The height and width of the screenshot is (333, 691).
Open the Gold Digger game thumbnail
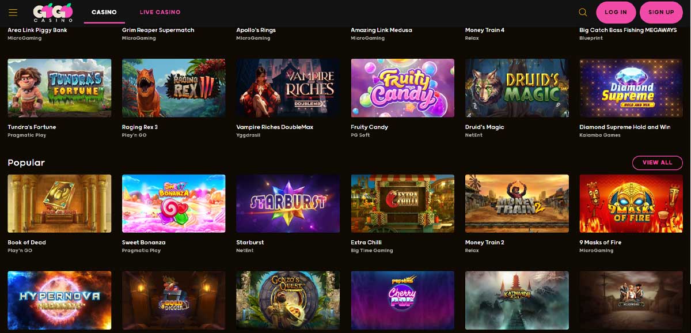tap(173, 301)
